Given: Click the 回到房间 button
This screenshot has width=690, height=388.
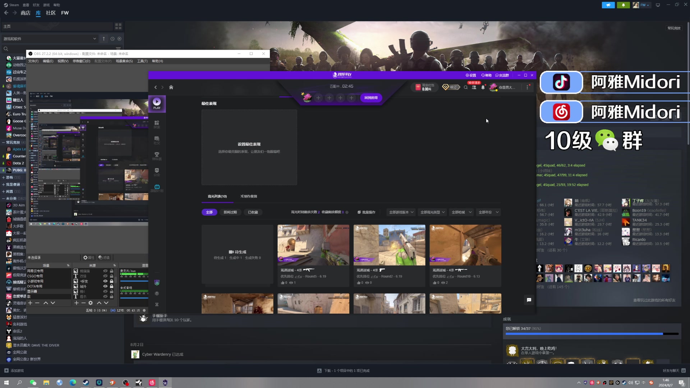Looking at the screenshot, I should pos(371,98).
